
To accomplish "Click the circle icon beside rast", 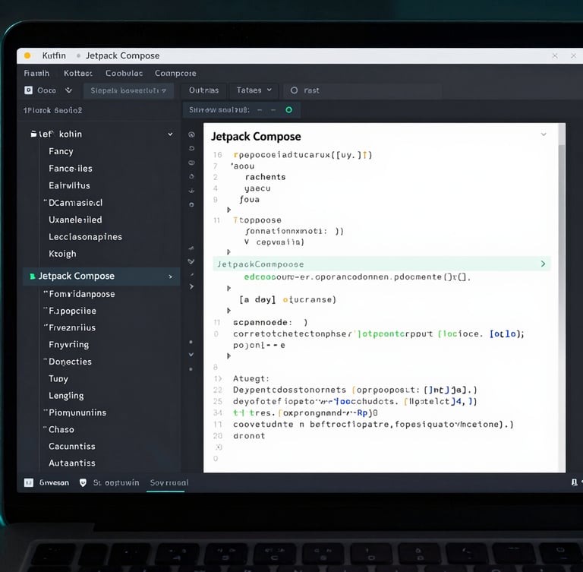I will coord(294,90).
